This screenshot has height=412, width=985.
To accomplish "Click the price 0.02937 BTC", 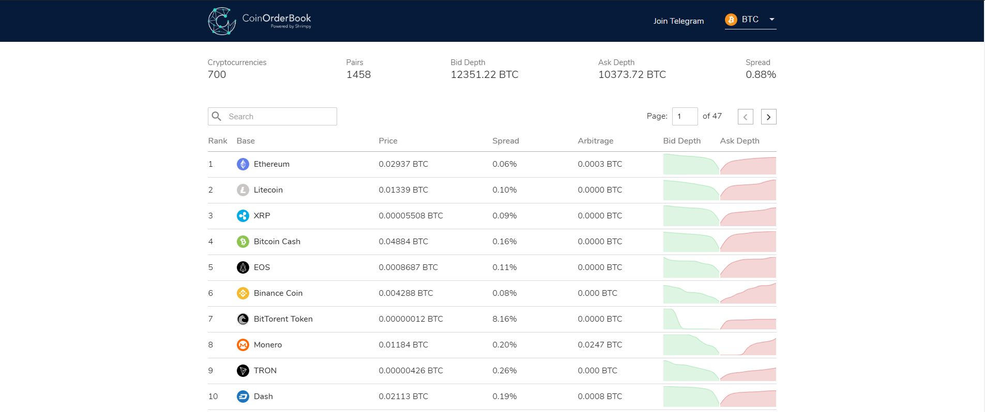I will [403, 164].
